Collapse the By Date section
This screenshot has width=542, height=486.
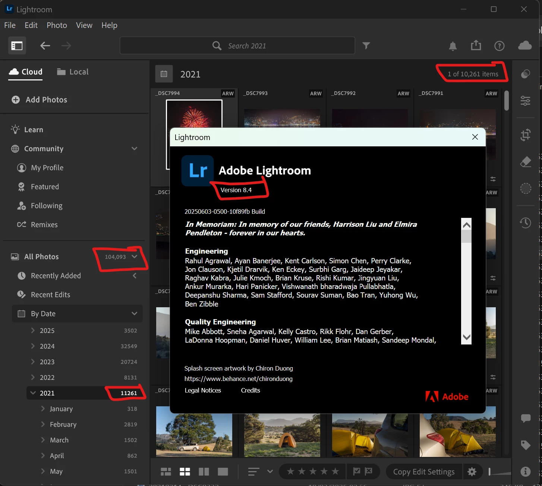135,314
